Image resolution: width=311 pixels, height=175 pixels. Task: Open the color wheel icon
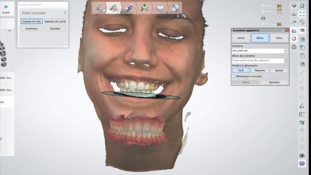pyautogui.click(x=294, y=39)
